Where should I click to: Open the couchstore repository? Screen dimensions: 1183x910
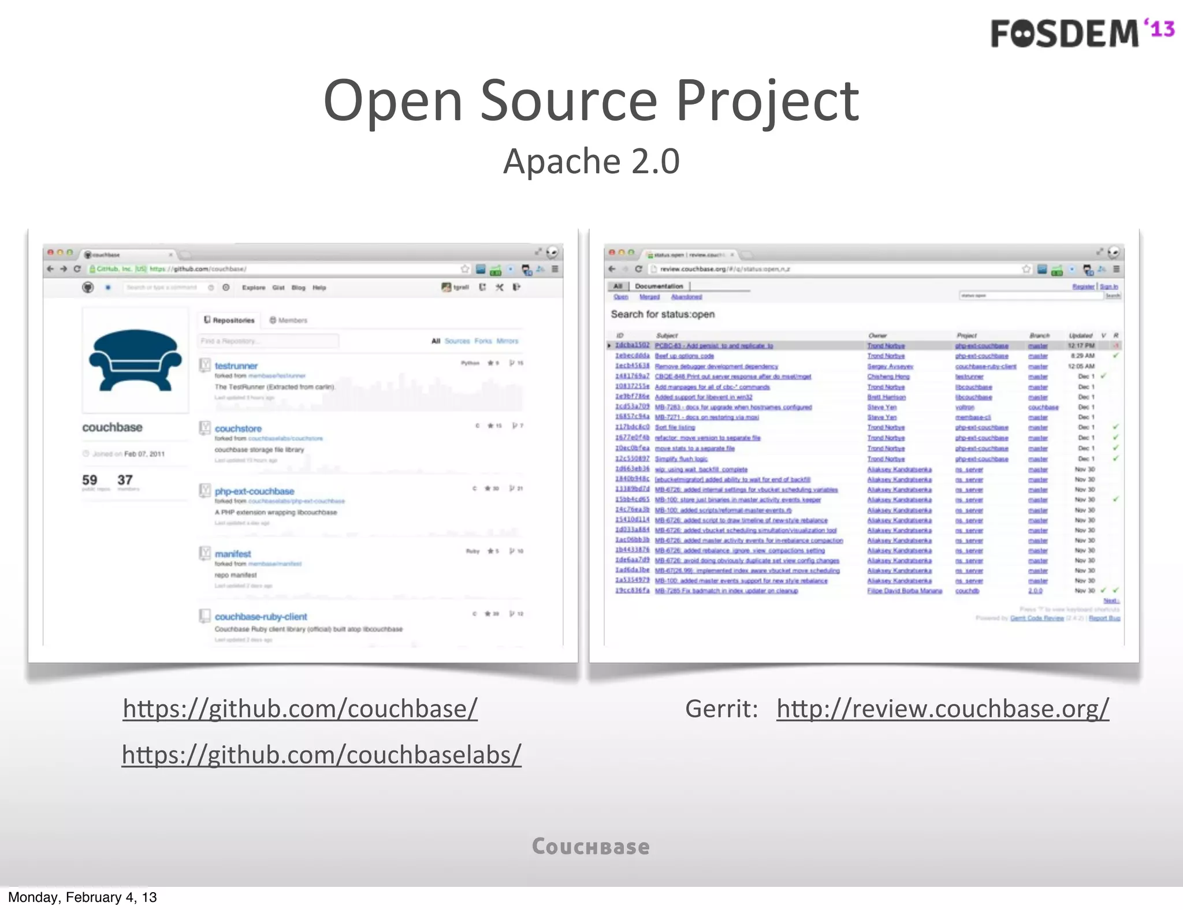[x=238, y=428]
